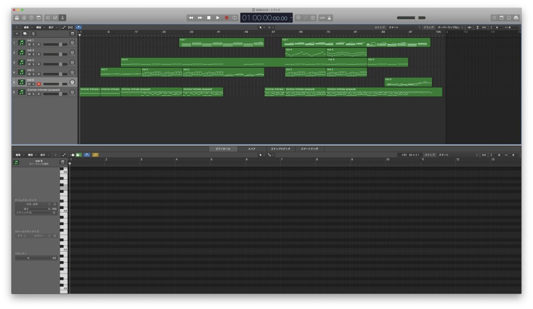Click the Rewind button in transport
533x309 pixels.
point(191,18)
